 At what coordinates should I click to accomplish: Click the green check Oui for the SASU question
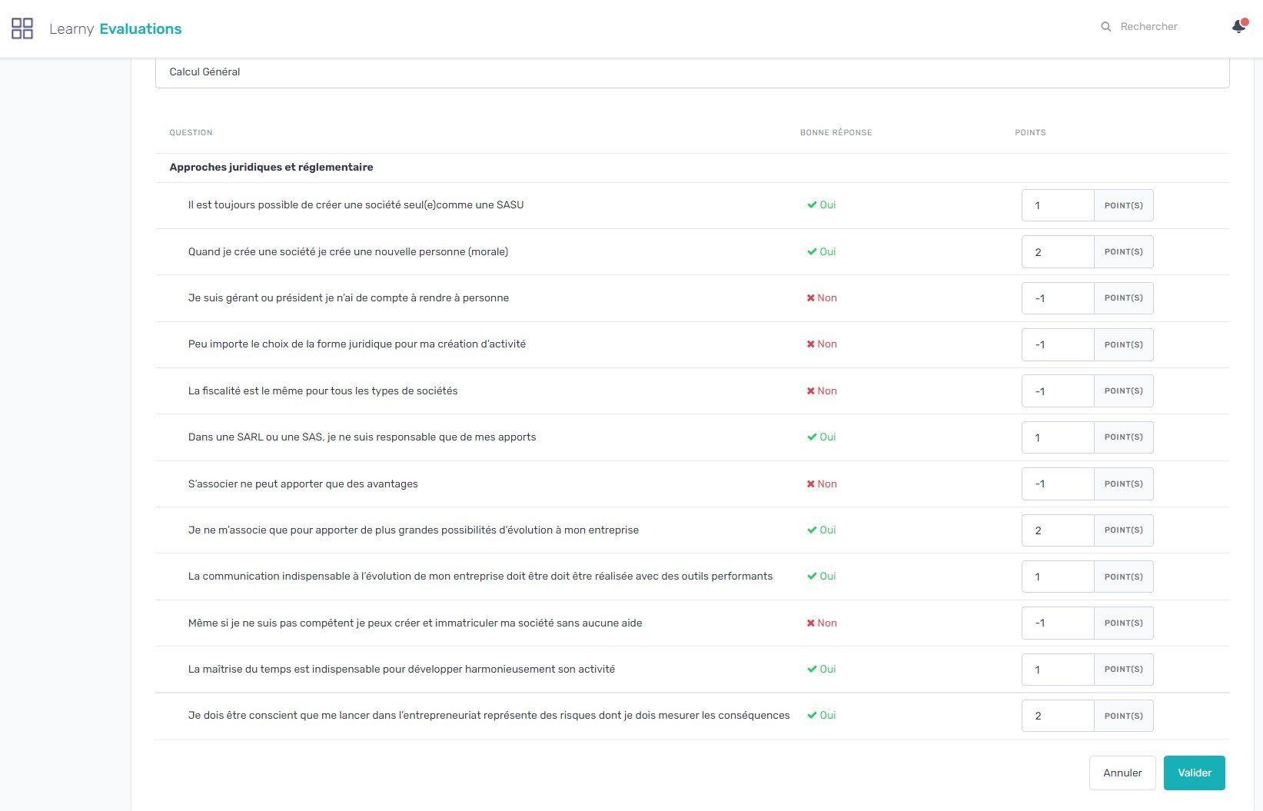821,205
